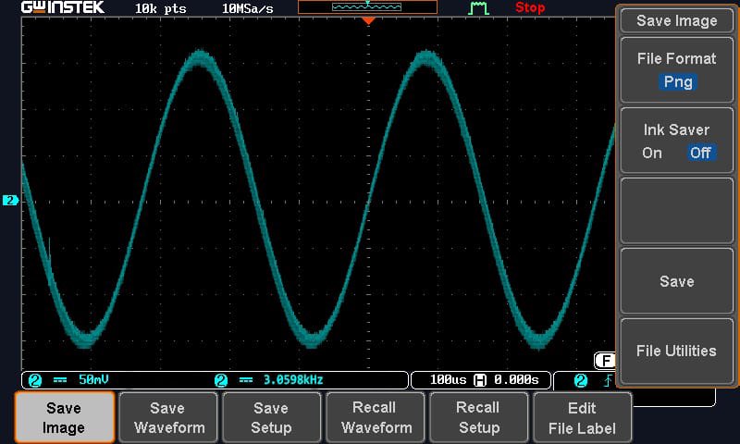
Task: Click the channel 2 icon beside 50mV
Action: click(x=35, y=380)
